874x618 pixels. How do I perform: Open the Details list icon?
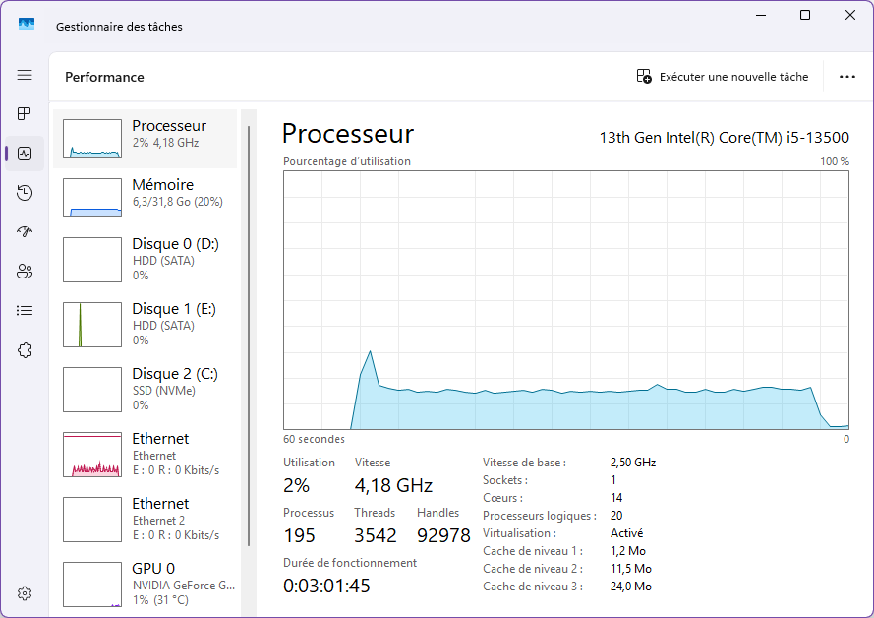coord(25,311)
